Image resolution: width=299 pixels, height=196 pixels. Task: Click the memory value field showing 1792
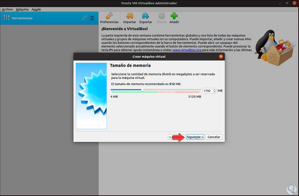(208, 91)
